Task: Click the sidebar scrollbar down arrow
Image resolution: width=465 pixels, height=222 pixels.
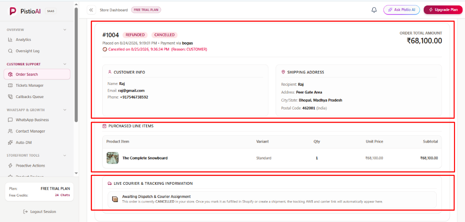Action: tap(76, 173)
